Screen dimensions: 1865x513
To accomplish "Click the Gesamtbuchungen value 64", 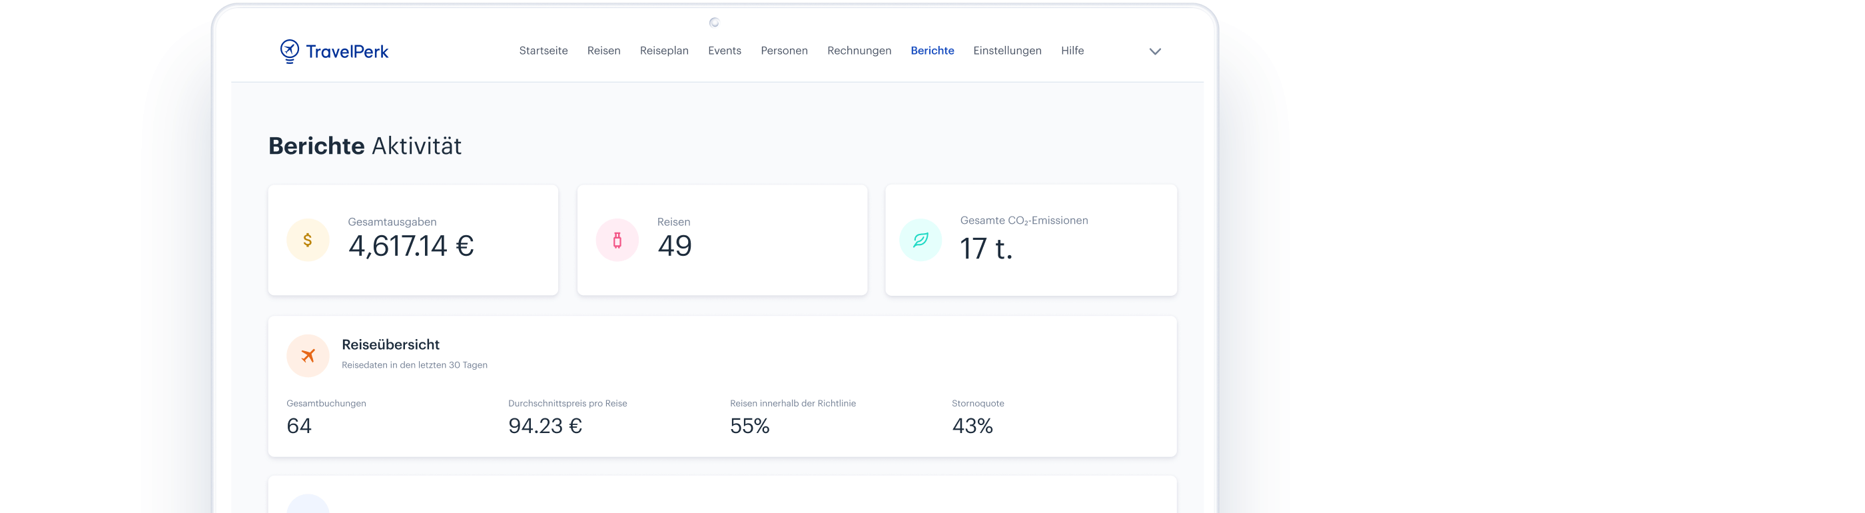I will (x=299, y=426).
